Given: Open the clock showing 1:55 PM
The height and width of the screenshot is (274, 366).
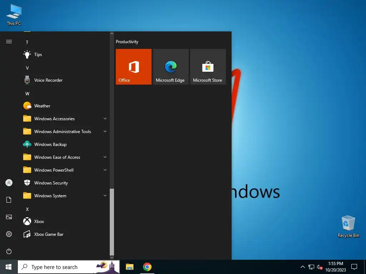Looking at the screenshot, I should (335, 267).
